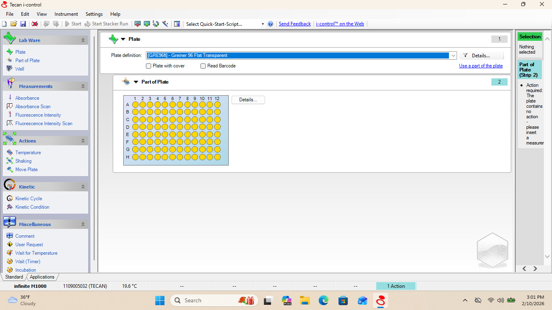Open a file with the folder toolbar icon
Viewport: 552px width, 310px height.
point(14,24)
